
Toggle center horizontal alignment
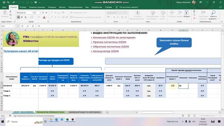tap(55, 17)
